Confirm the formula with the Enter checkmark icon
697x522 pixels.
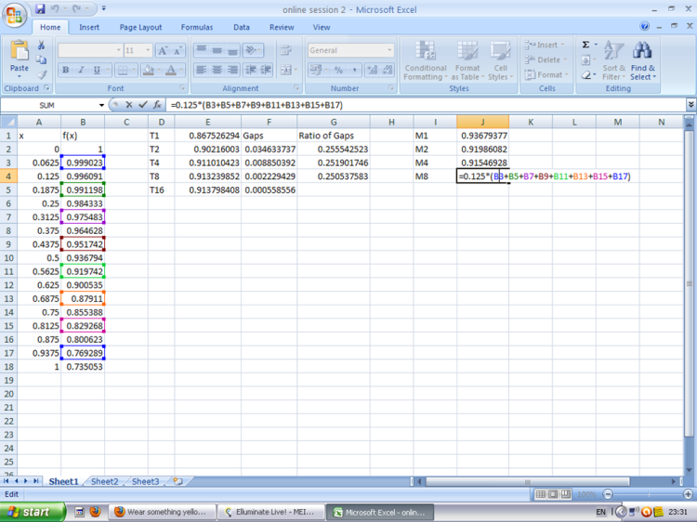click(x=143, y=105)
